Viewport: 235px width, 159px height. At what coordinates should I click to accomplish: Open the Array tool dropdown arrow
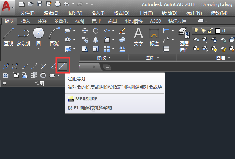click(x=113, y=49)
